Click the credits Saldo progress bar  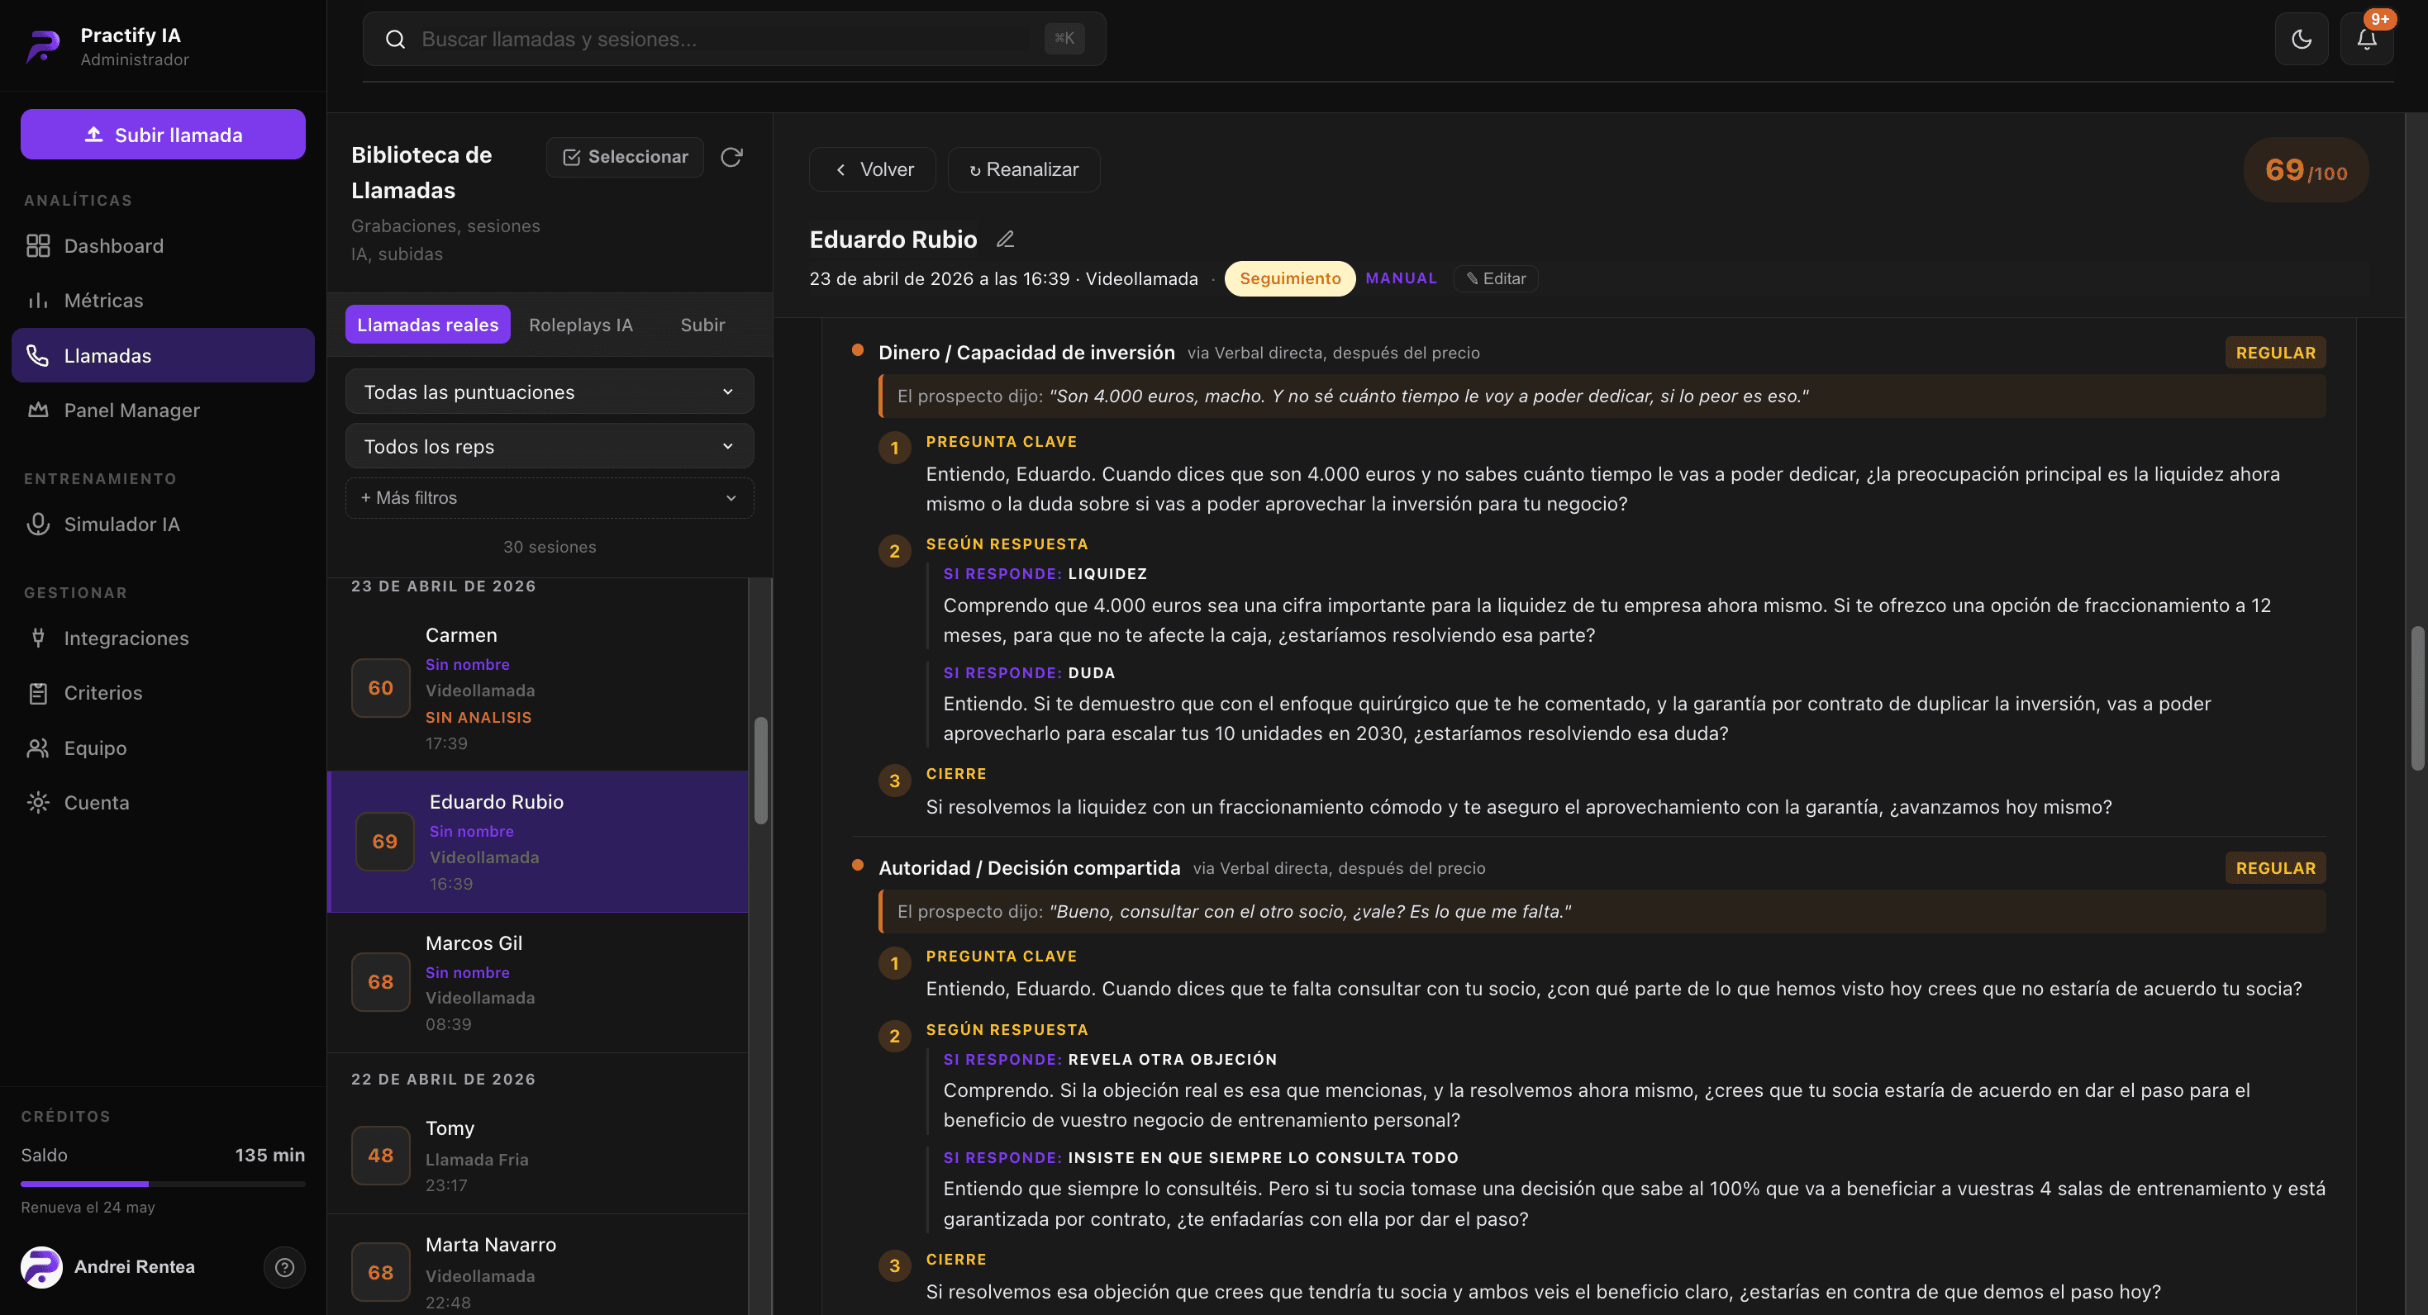point(163,1183)
